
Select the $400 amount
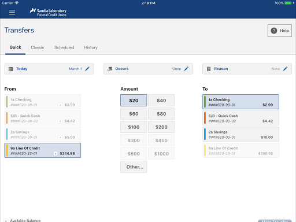pyautogui.click(x=161, y=140)
